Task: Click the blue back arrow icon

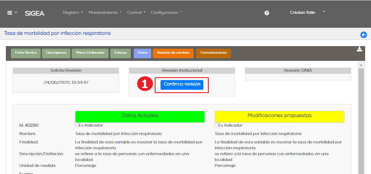Action: (363, 35)
